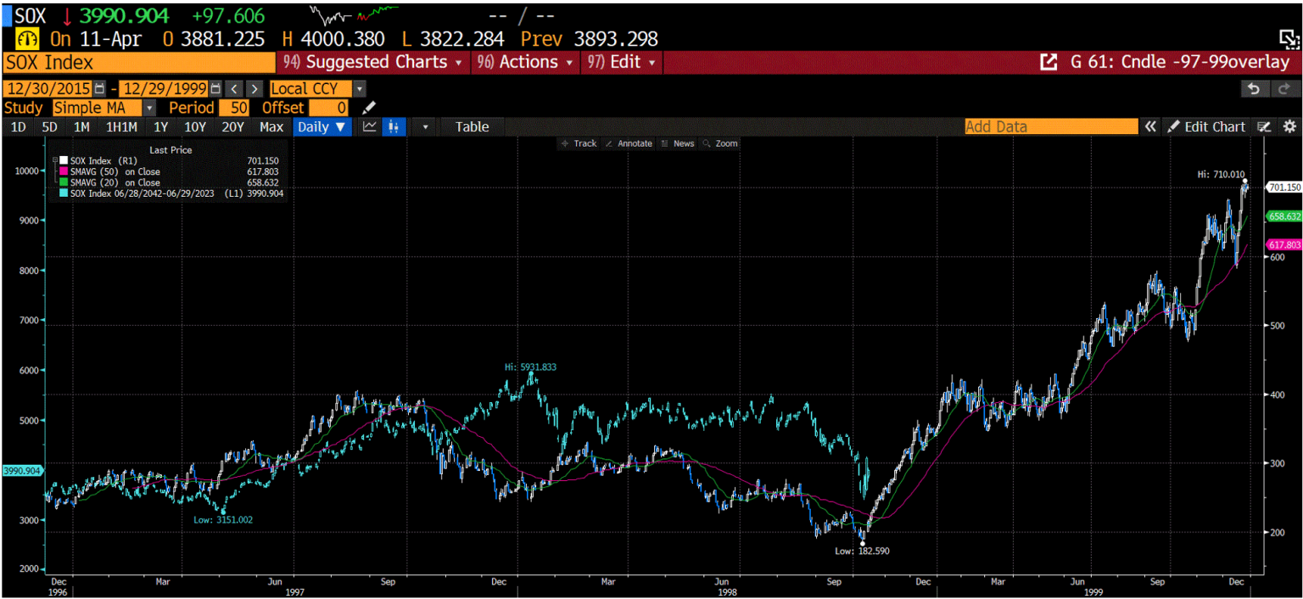Open chart settings via the gear icon
This screenshot has height=599, width=1303.
pyautogui.click(x=1290, y=126)
